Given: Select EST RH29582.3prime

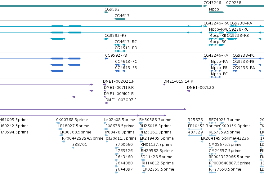Looking at the screenshot, I should click(142, 154).
